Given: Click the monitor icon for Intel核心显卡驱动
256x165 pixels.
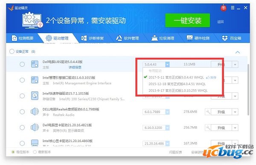Looking at the screenshot, I should 35,143.
